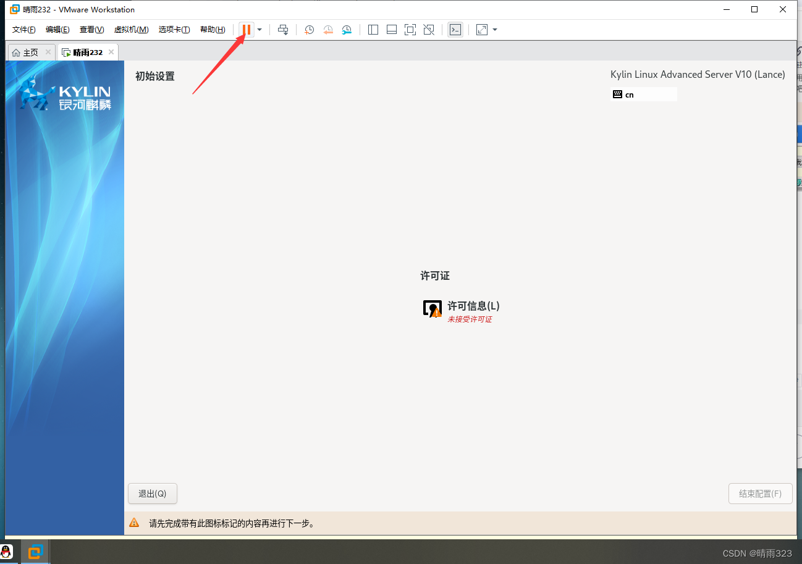Click the VMware icon in the taskbar
This screenshot has height=564, width=802.
point(35,552)
